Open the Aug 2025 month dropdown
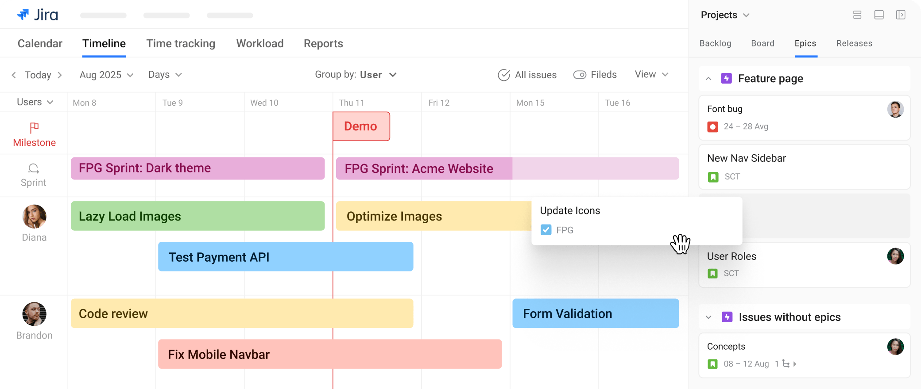Viewport: 921px width, 389px height. coord(106,75)
